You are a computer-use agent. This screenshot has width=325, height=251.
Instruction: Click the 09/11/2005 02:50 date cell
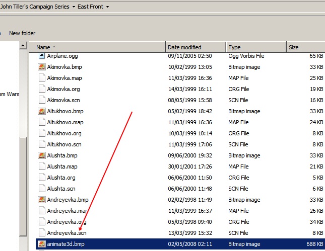190,56
